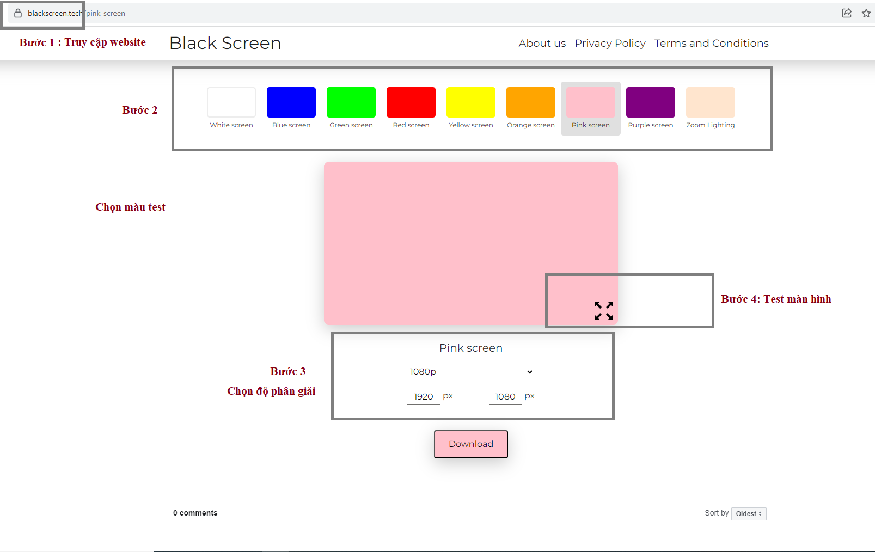This screenshot has width=875, height=552.
Task: Select the Purple screen color tile
Action: click(x=650, y=102)
